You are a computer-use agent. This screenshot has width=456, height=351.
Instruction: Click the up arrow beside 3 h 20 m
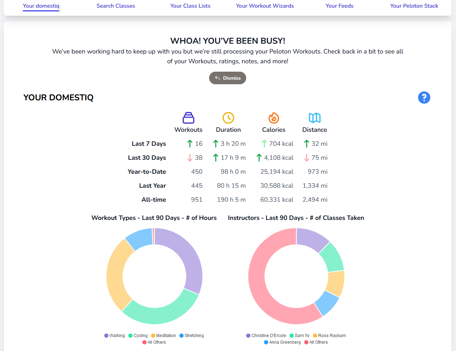coord(216,144)
